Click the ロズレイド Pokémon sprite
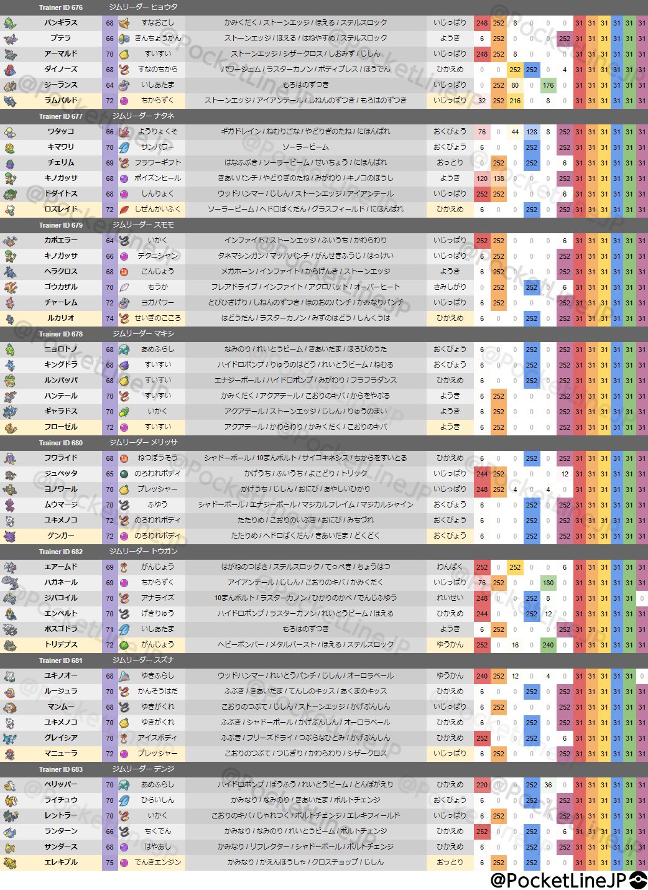 click(x=10, y=210)
